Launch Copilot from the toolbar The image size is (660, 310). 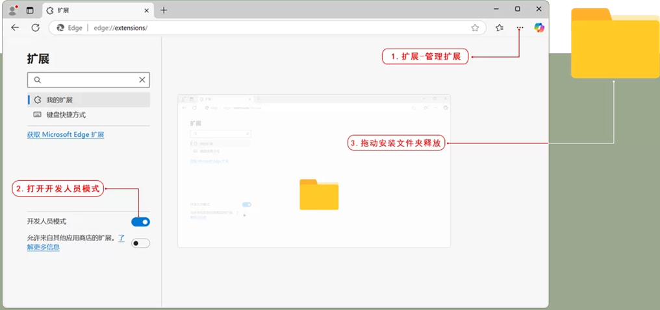coord(539,28)
